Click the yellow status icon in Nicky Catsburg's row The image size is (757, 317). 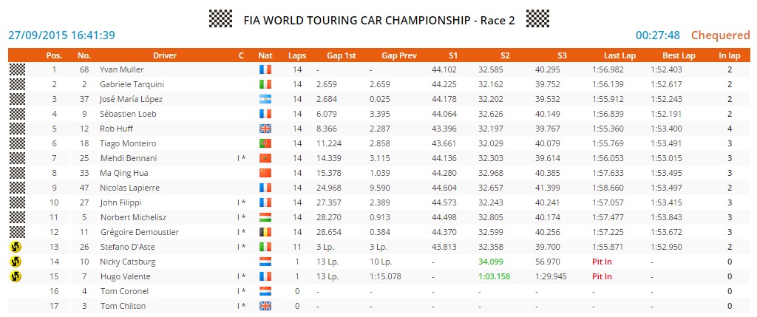coord(16,262)
